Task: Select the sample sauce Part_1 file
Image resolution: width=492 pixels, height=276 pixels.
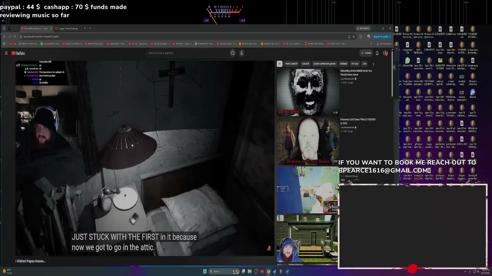Action: point(473,64)
